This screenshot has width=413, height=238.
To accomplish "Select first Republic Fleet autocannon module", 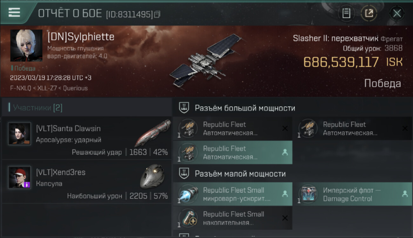I will pyautogui.click(x=233, y=129).
